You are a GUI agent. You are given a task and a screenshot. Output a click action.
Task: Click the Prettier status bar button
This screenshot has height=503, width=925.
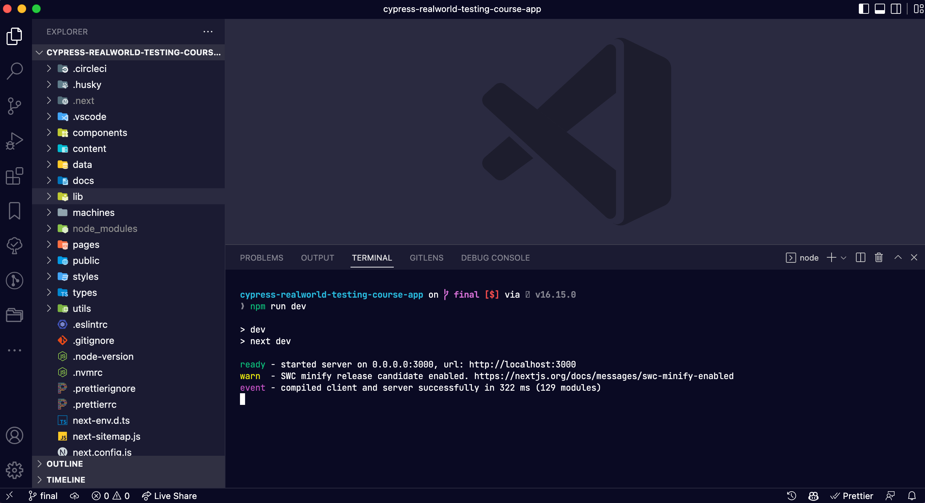pos(852,496)
